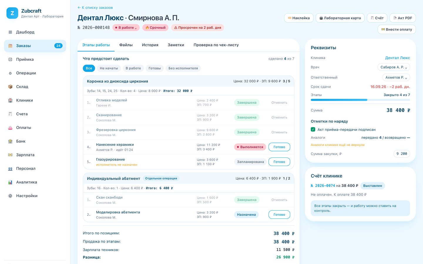Go to Склад via its box icon

coord(10,87)
